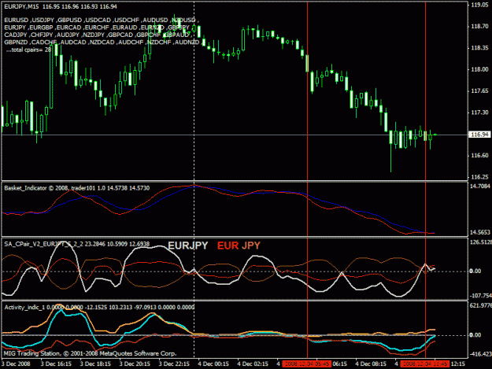This screenshot has width=492, height=369.
Task: Click the '4 Dec 08:15' time axis label
Action: tap(371, 363)
